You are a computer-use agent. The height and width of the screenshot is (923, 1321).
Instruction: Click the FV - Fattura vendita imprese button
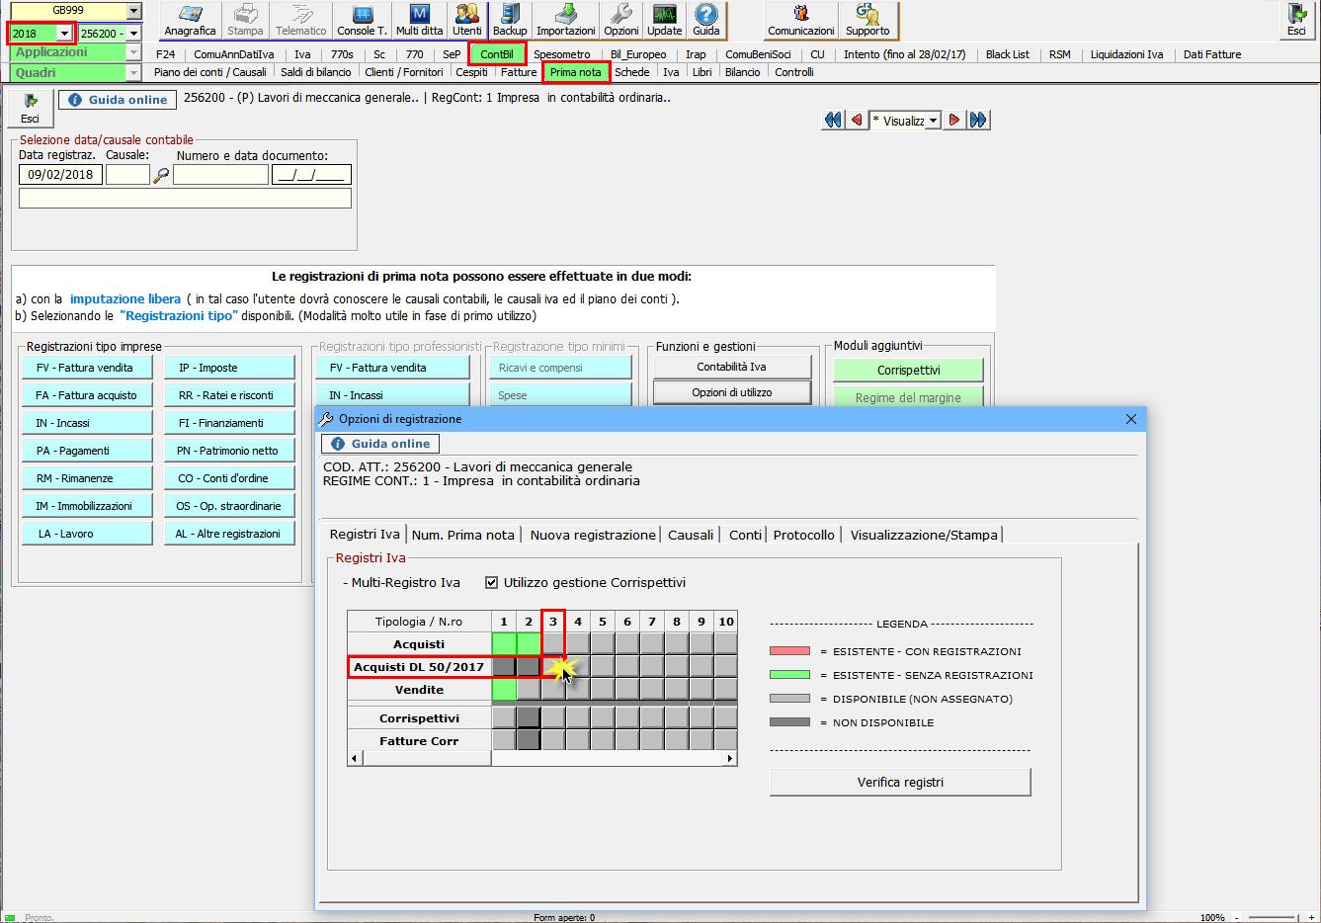(x=87, y=368)
